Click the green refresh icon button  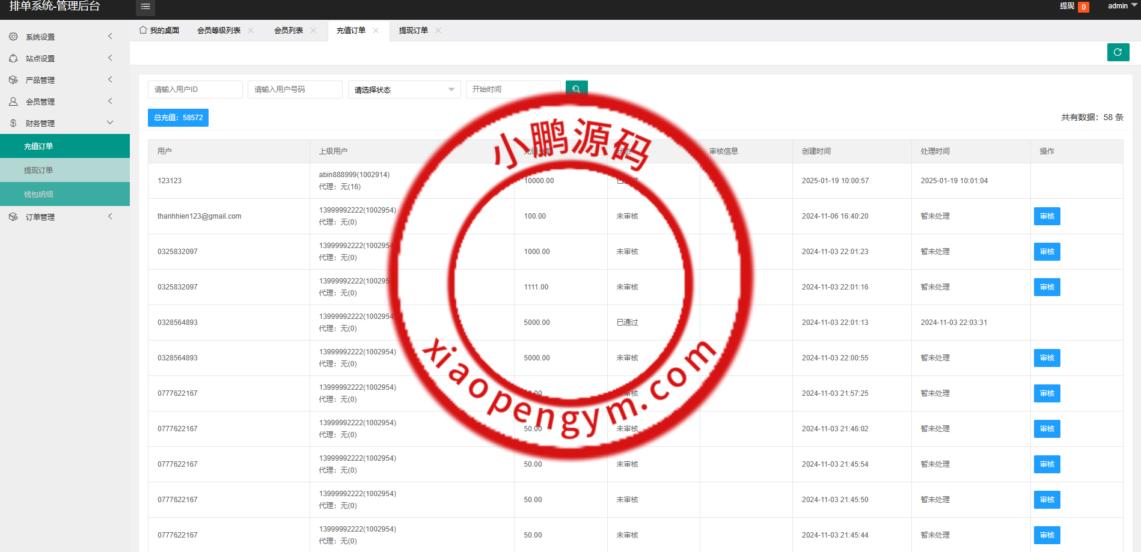[x=1118, y=52]
